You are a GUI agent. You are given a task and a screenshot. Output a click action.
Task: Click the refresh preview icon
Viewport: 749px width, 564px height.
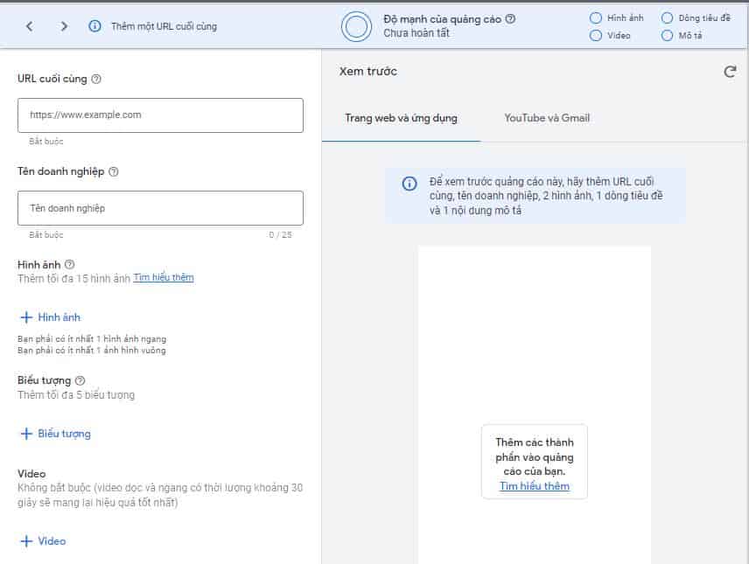(x=730, y=72)
